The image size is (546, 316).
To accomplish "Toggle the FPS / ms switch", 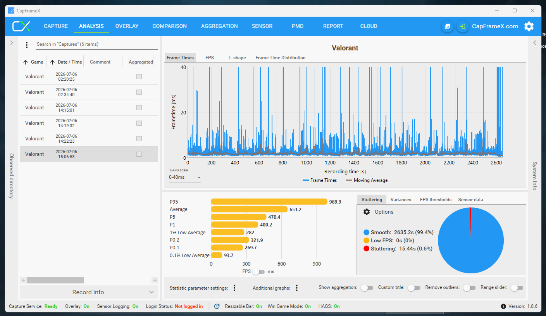I will 258,272.
